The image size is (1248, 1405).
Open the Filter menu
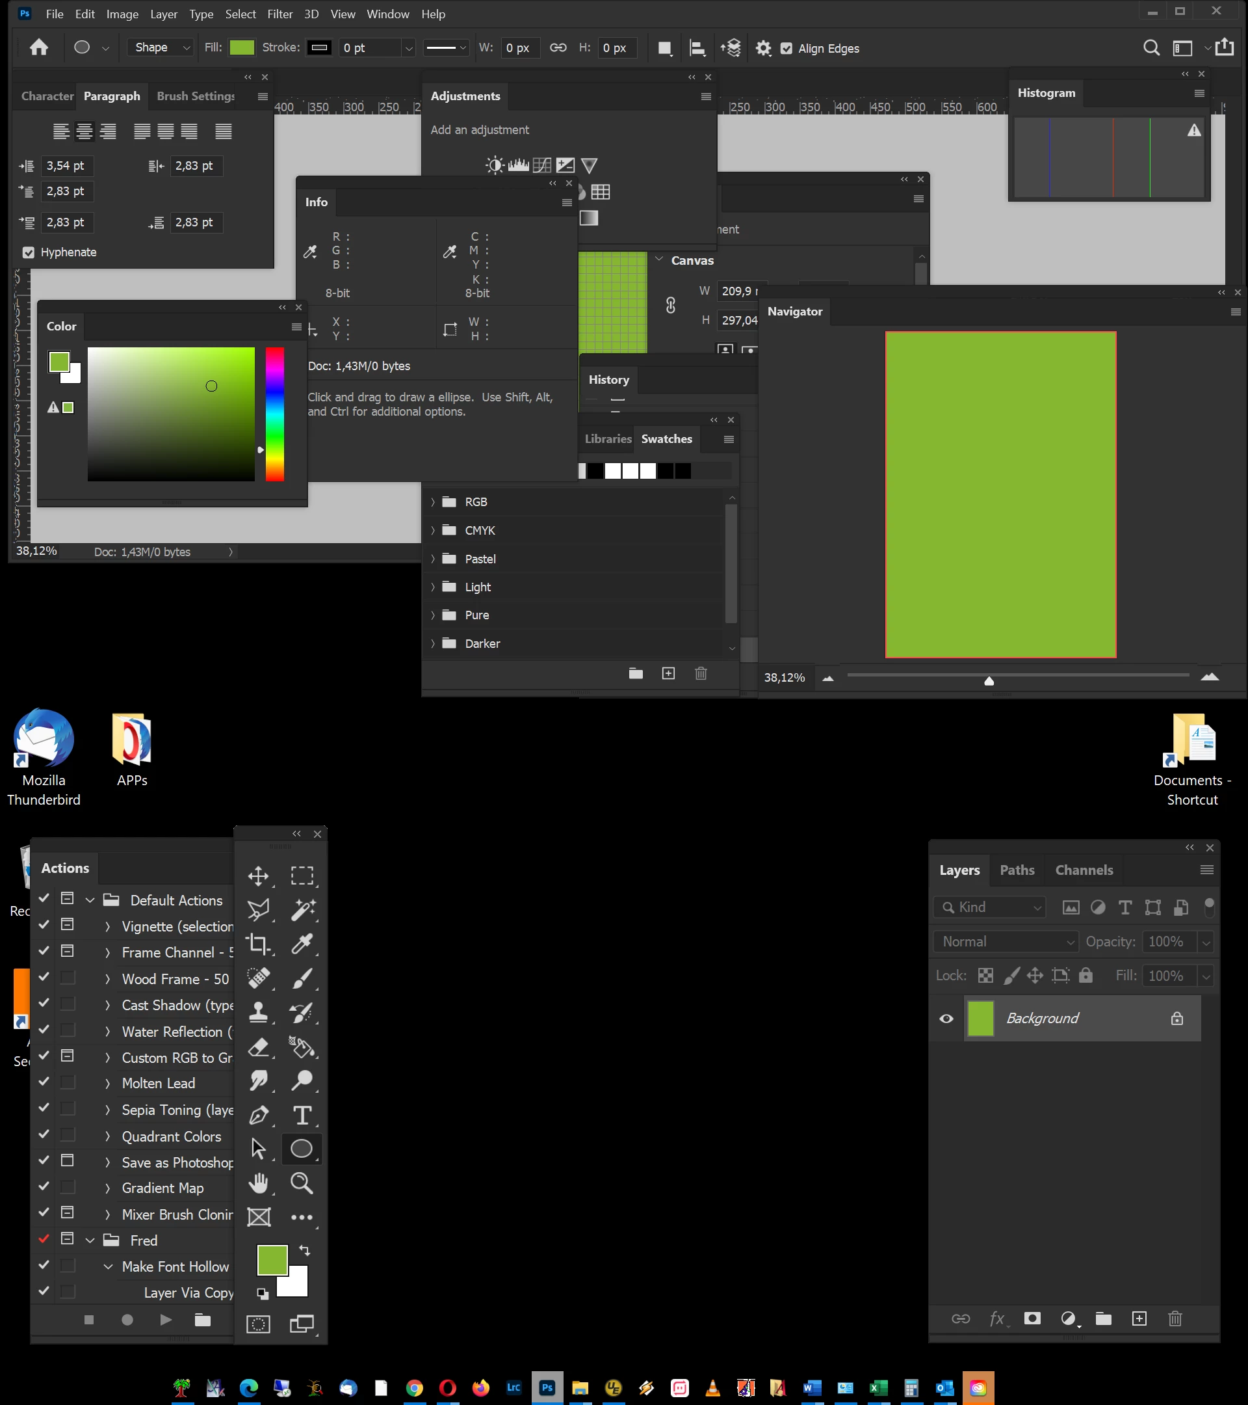(279, 14)
